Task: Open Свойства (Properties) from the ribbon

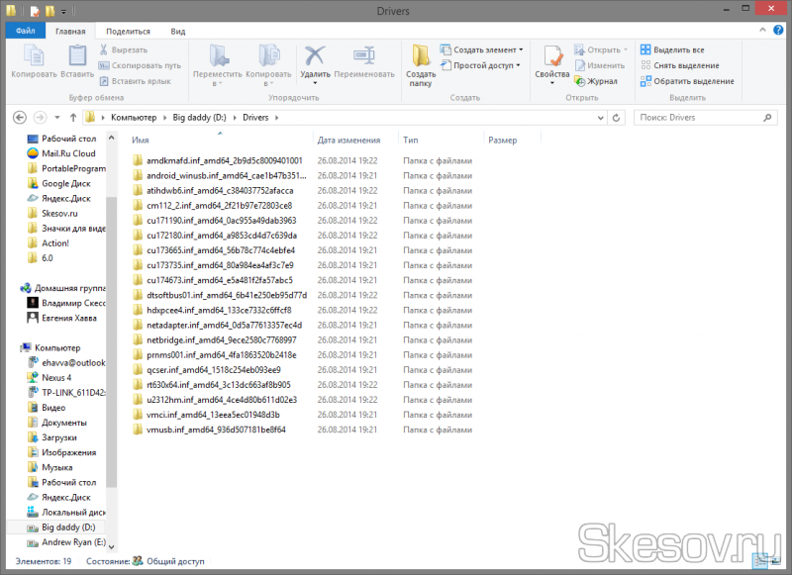Action: [551, 64]
